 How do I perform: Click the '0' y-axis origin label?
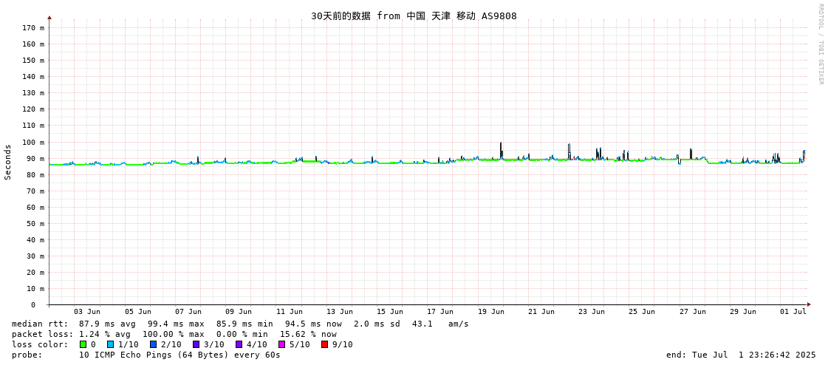[32, 305]
